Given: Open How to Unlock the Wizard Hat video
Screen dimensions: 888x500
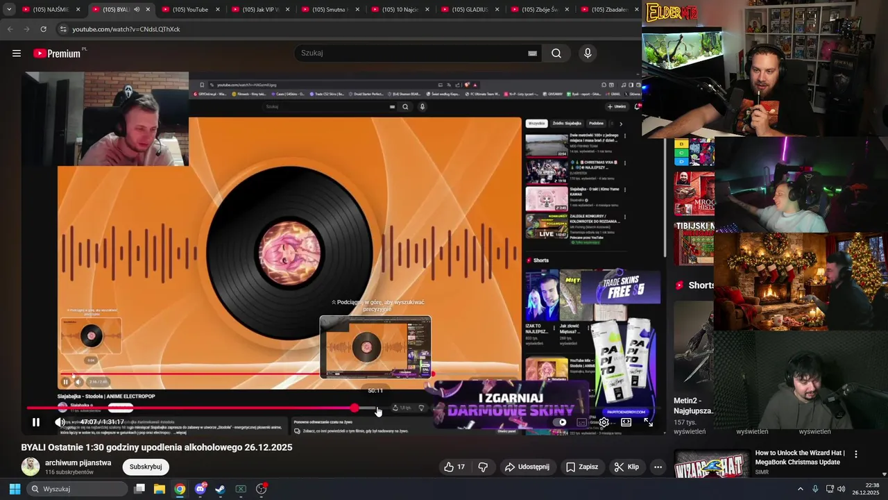Looking at the screenshot, I should point(800,458).
